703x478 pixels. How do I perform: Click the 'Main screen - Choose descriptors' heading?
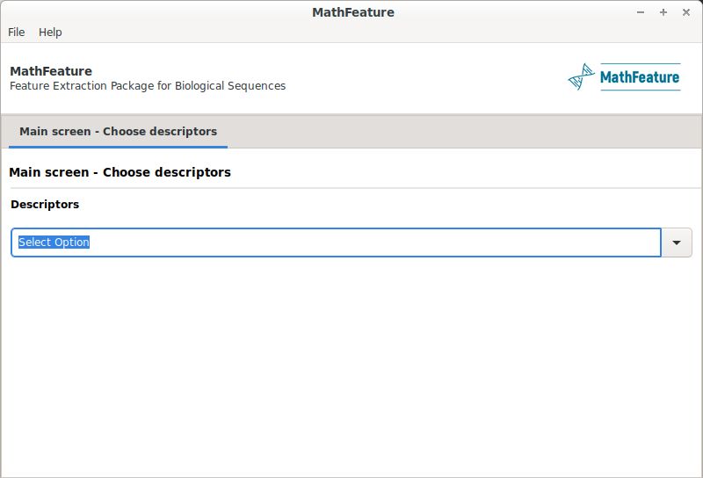[120, 172]
